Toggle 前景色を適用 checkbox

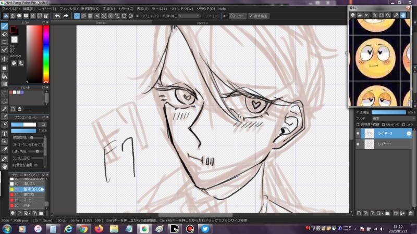click(x=36, y=165)
